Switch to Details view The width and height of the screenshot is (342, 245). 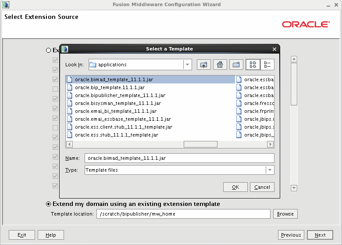(x=267, y=65)
